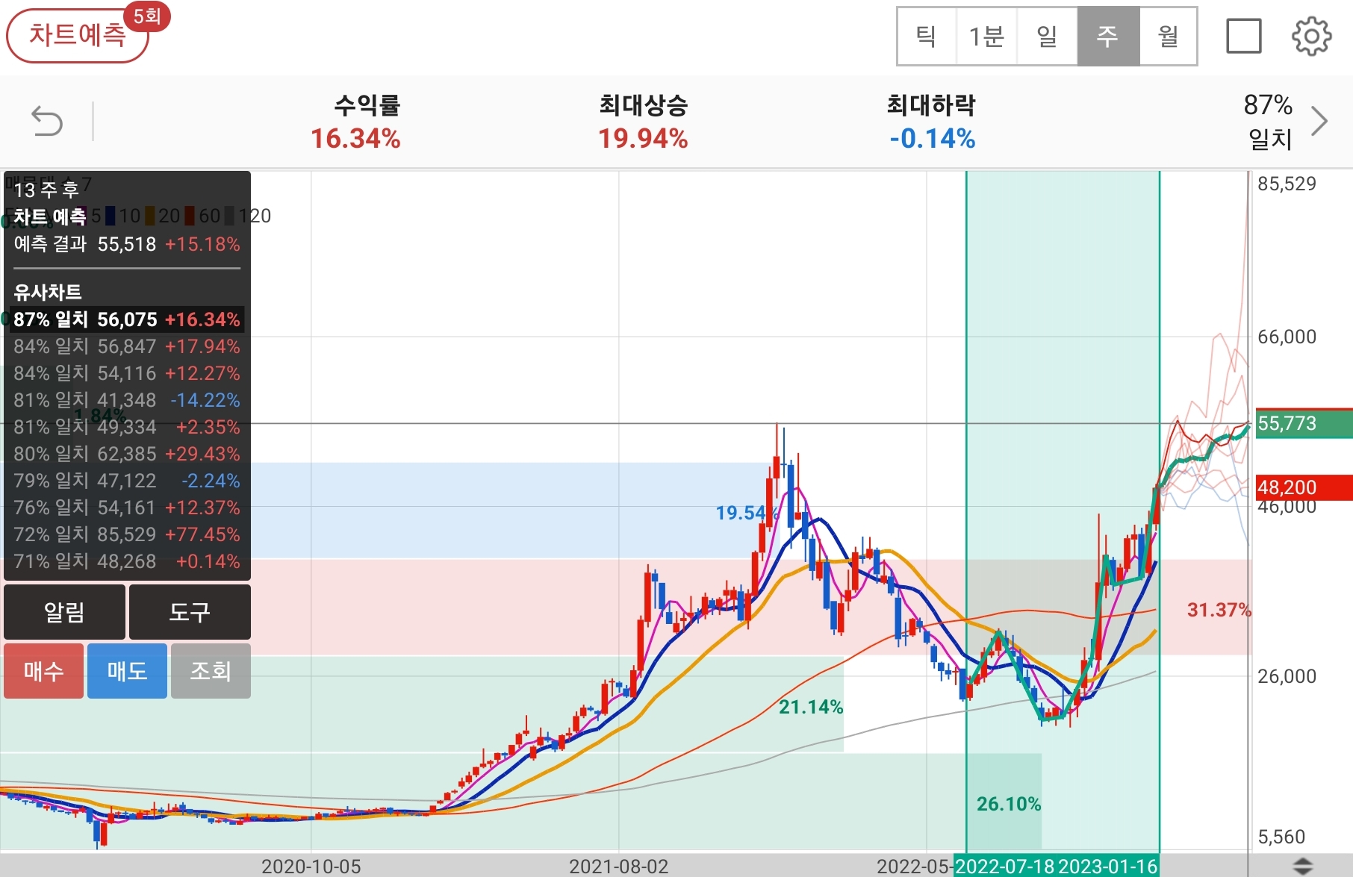Open the settings gear icon
1353x877 pixels.
[1311, 36]
